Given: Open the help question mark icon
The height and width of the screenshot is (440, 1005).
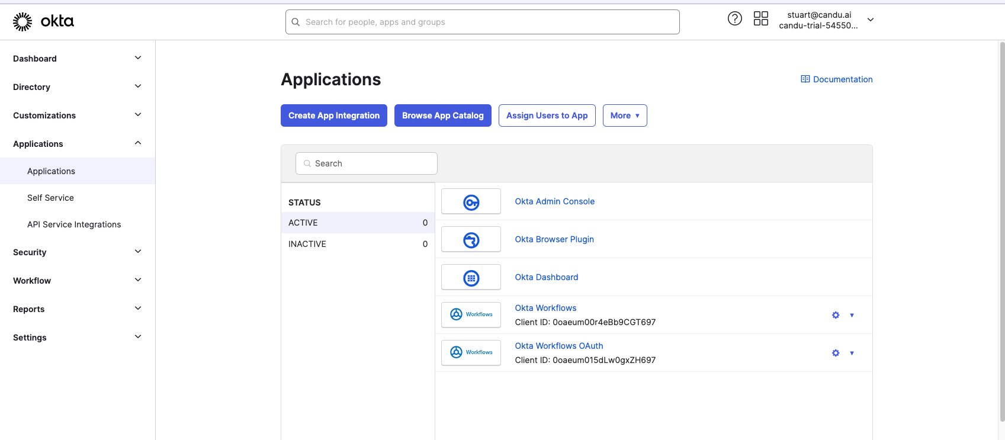Looking at the screenshot, I should coord(734,19).
